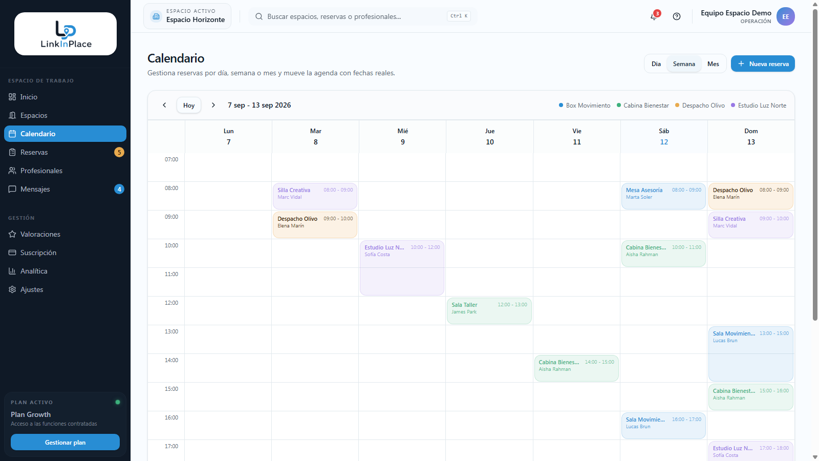Image resolution: width=819 pixels, height=461 pixels.
Task: Click the Reservas badge showing 5
Action: tap(119, 152)
